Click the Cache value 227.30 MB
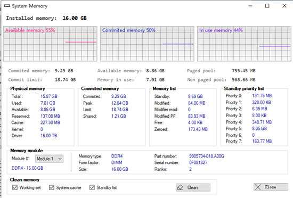 [50, 122]
